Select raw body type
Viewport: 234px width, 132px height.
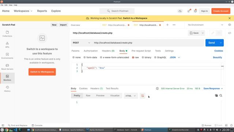pyautogui.click(x=135, y=58)
